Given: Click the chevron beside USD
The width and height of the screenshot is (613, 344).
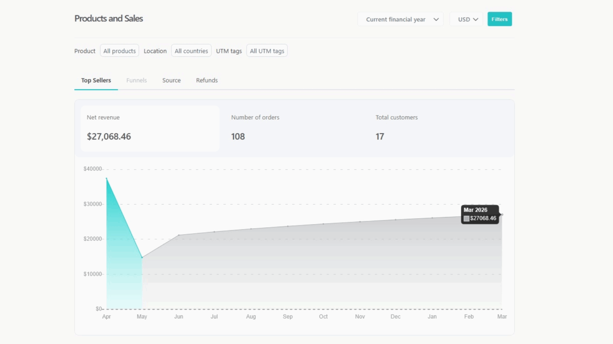Looking at the screenshot, I should tap(476, 20).
